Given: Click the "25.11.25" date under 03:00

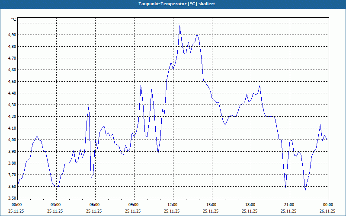Looking at the screenshot, I should click(x=55, y=211).
